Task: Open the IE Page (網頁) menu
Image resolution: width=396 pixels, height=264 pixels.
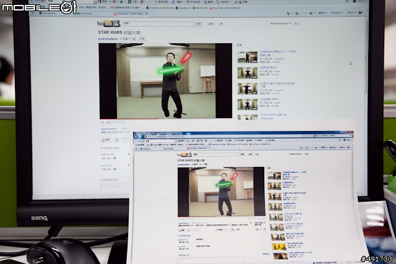Action: [x=322, y=13]
